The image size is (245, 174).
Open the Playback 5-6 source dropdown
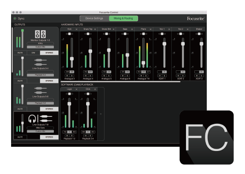pyautogui.click(x=41, y=103)
